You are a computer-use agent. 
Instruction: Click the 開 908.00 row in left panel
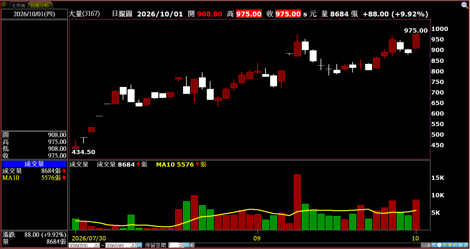pyautogui.click(x=34, y=135)
